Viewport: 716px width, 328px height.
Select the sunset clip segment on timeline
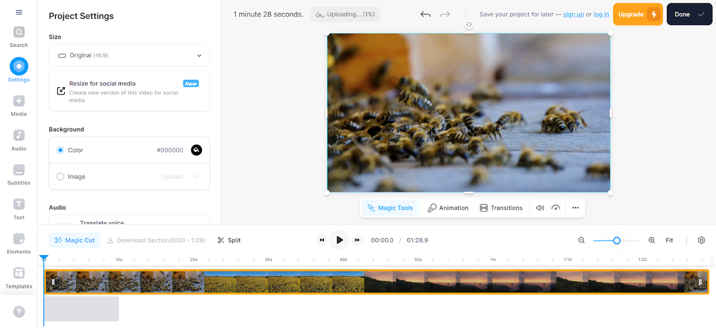(523, 282)
